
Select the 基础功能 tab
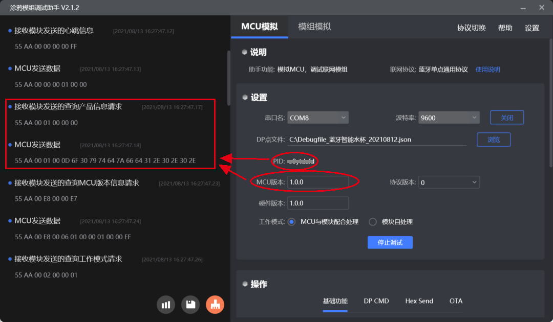[335, 301]
